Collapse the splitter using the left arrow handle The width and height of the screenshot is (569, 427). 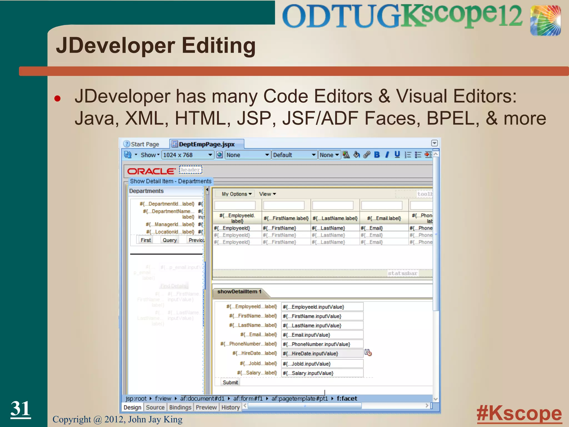(x=207, y=190)
